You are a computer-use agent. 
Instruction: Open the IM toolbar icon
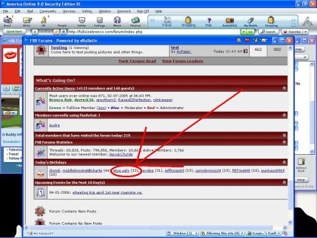pos(44,20)
